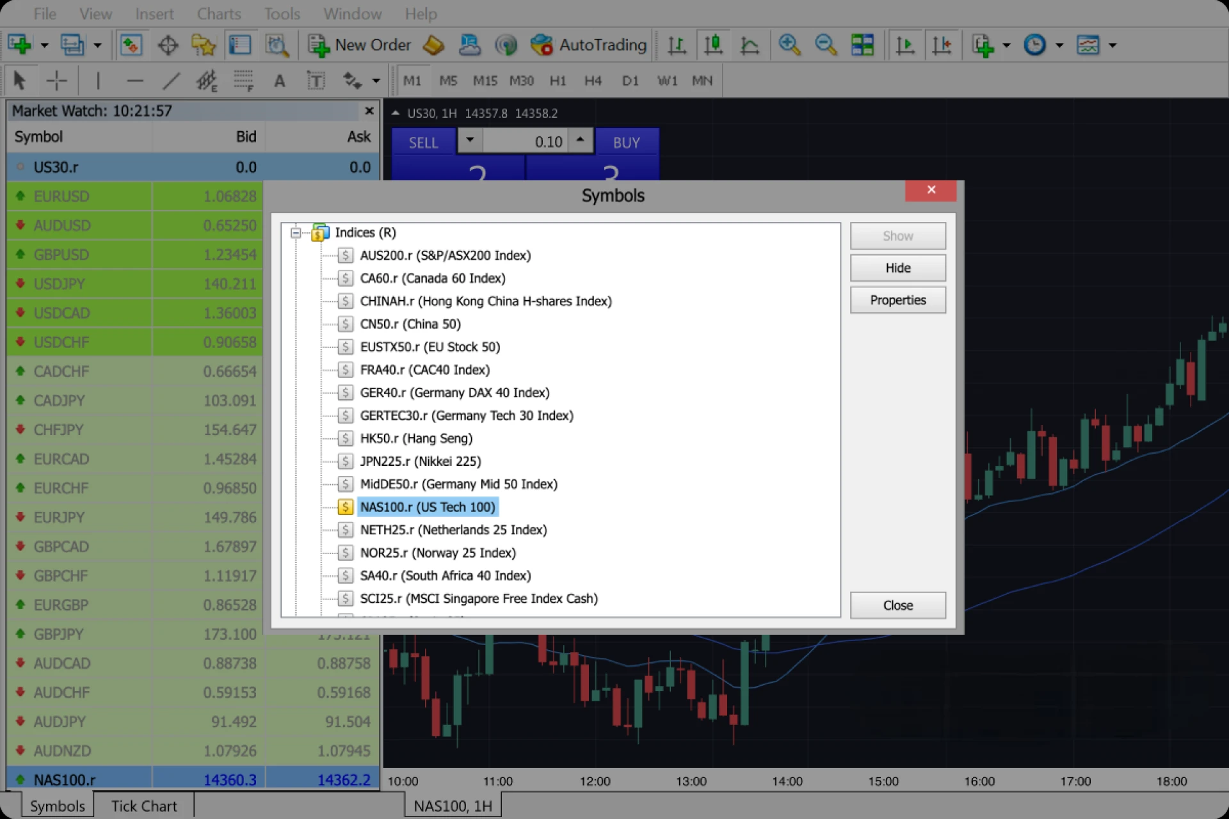Select the text label tool

[316, 81]
